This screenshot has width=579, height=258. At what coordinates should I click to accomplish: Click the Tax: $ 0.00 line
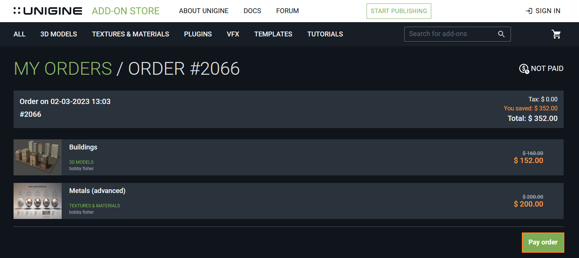click(543, 100)
